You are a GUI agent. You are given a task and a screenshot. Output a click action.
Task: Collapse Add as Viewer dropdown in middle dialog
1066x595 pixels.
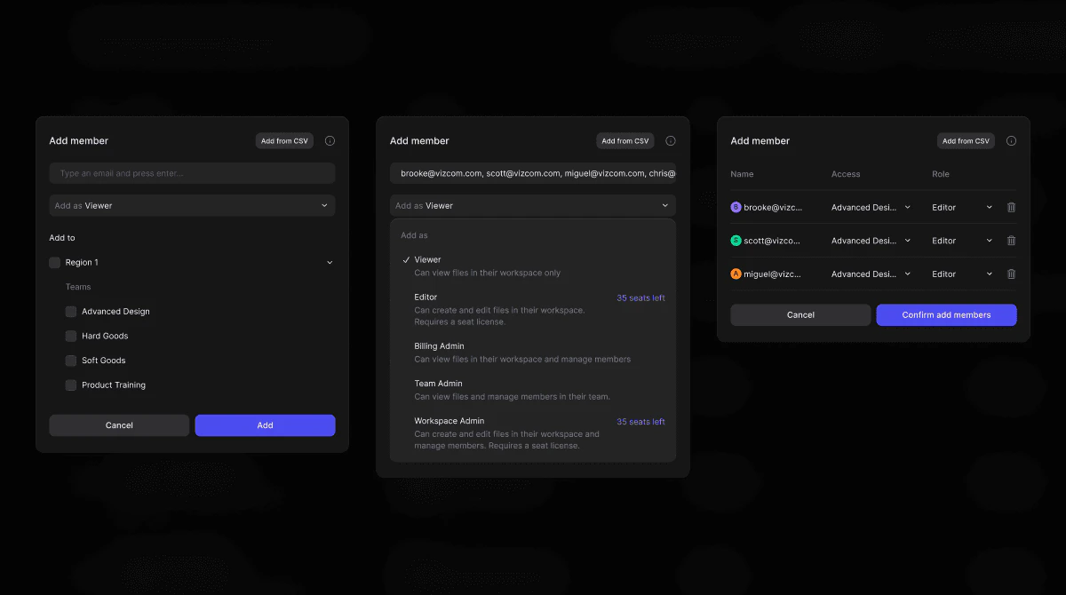pyautogui.click(x=533, y=205)
